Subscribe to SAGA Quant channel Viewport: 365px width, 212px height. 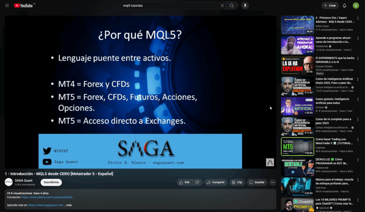click(x=51, y=182)
